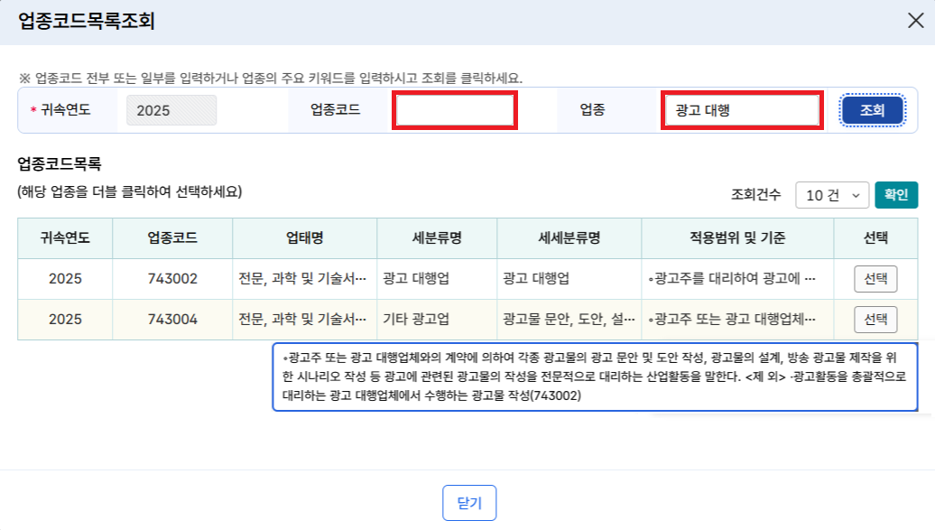
Task: Click the disabled 귀속연도 2025 field
Action: point(171,111)
